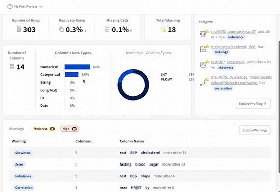Toggle the Moderate warnings filter

pos(44,129)
